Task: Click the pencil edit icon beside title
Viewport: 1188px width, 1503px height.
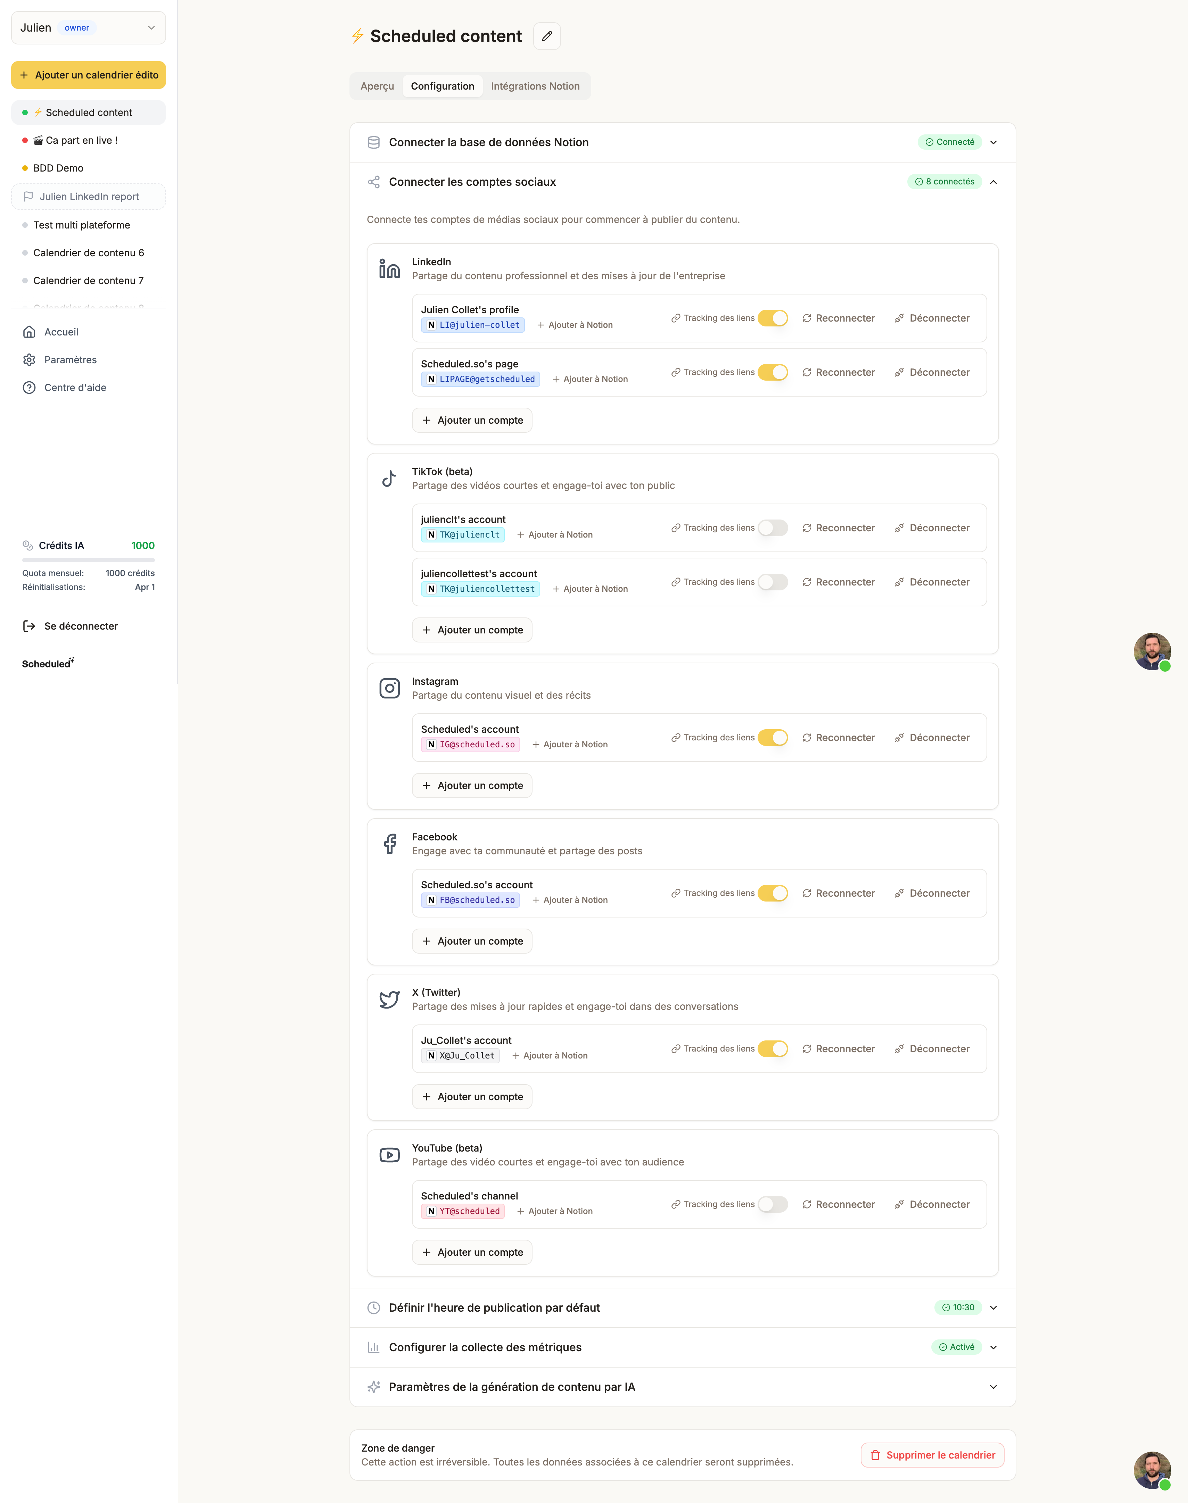Action: click(547, 36)
